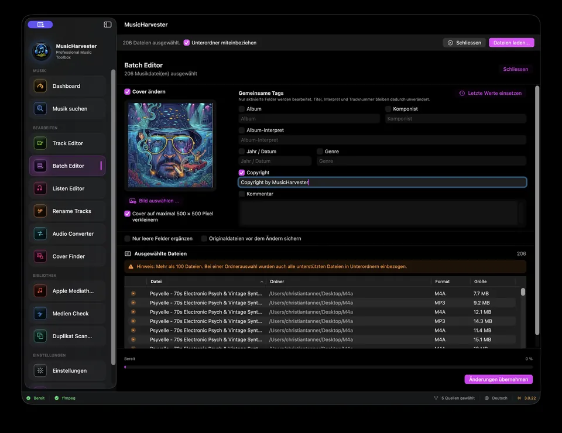Click the Rename Tracks icon
Screen dimensions: 562x433
coord(40,211)
